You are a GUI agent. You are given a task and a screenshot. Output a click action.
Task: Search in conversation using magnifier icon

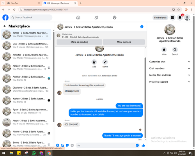175,50
